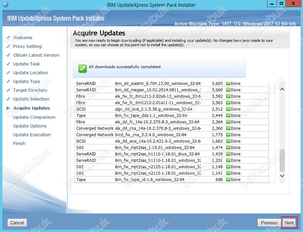Select the Acquire Updates current step
Viewport: 303px width, 232px height.
coord(32,108)
